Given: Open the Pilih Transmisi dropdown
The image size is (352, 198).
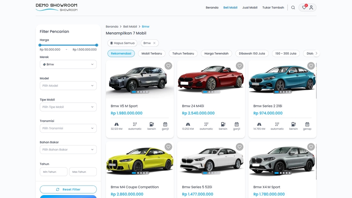Looking at the screenshot, I should click(68, 128).
